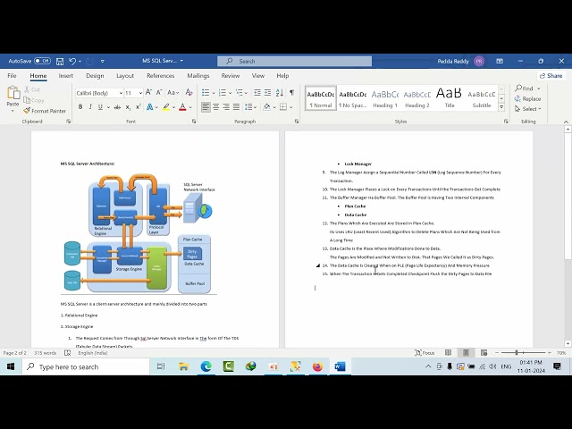Decrease paragraph indent
The image size is (572, 429).
point(257,93)
